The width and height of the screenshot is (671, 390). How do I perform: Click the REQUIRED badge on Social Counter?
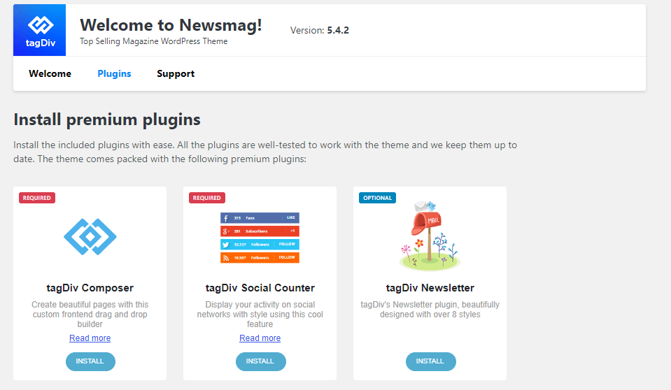coord(206,198)
